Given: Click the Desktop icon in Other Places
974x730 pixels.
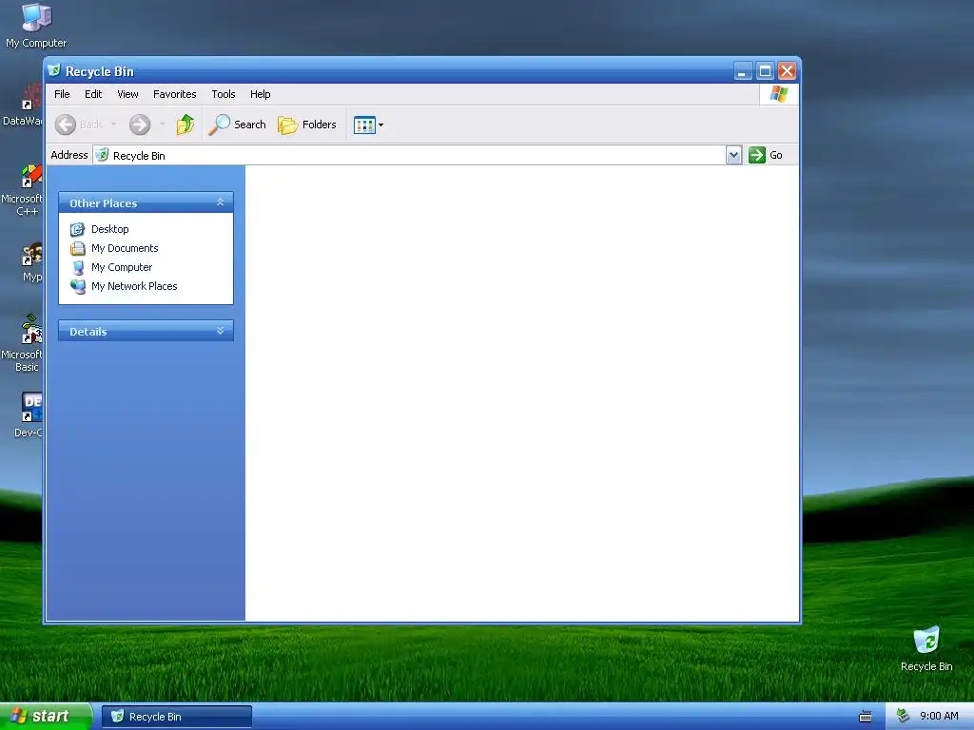Looking at the screenshot, I should click(78, 230).
